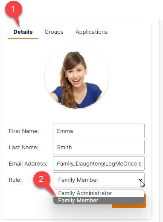Click Emma's circular profile photo
Screen dimensions: 163x222
pyautogui.click(x=77, y=77)
